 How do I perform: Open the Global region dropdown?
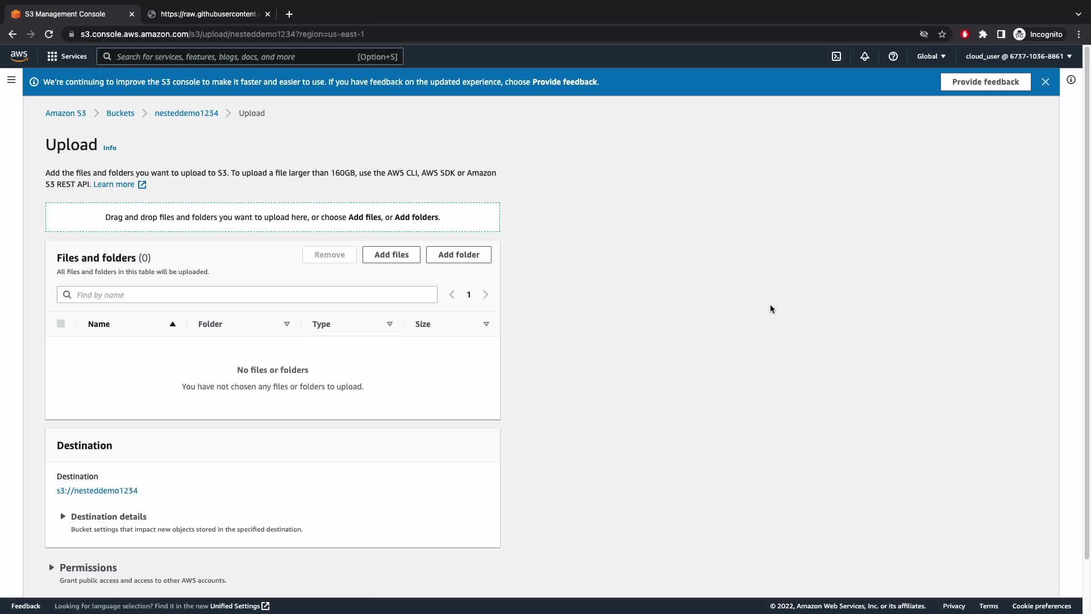(931, 56)
